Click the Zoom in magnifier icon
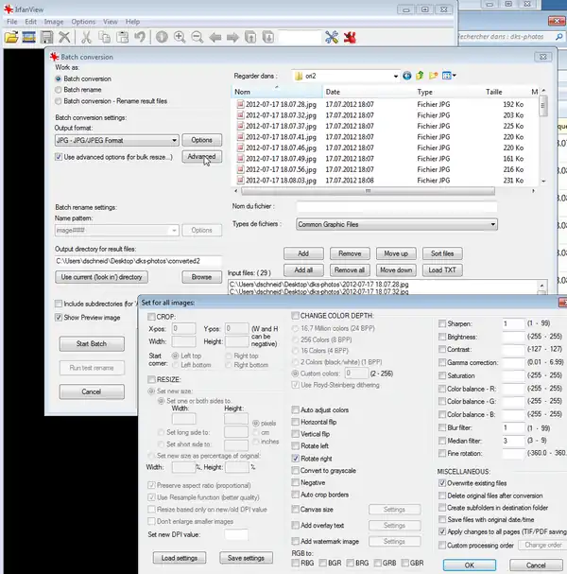Image resolution: width=567 pixels, height=574 pixels. pos(179,38)
